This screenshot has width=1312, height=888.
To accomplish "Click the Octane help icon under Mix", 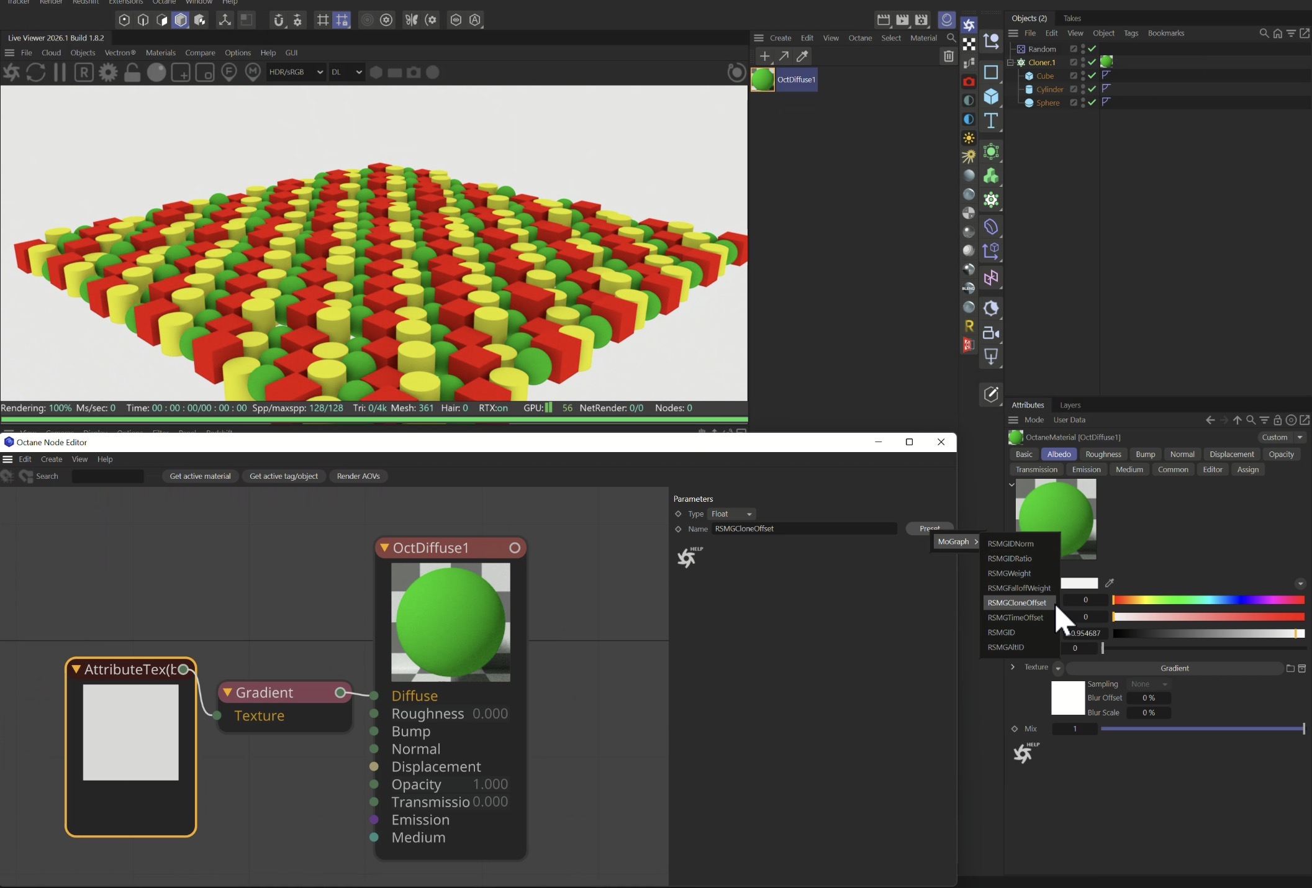I will point(1023,753).
